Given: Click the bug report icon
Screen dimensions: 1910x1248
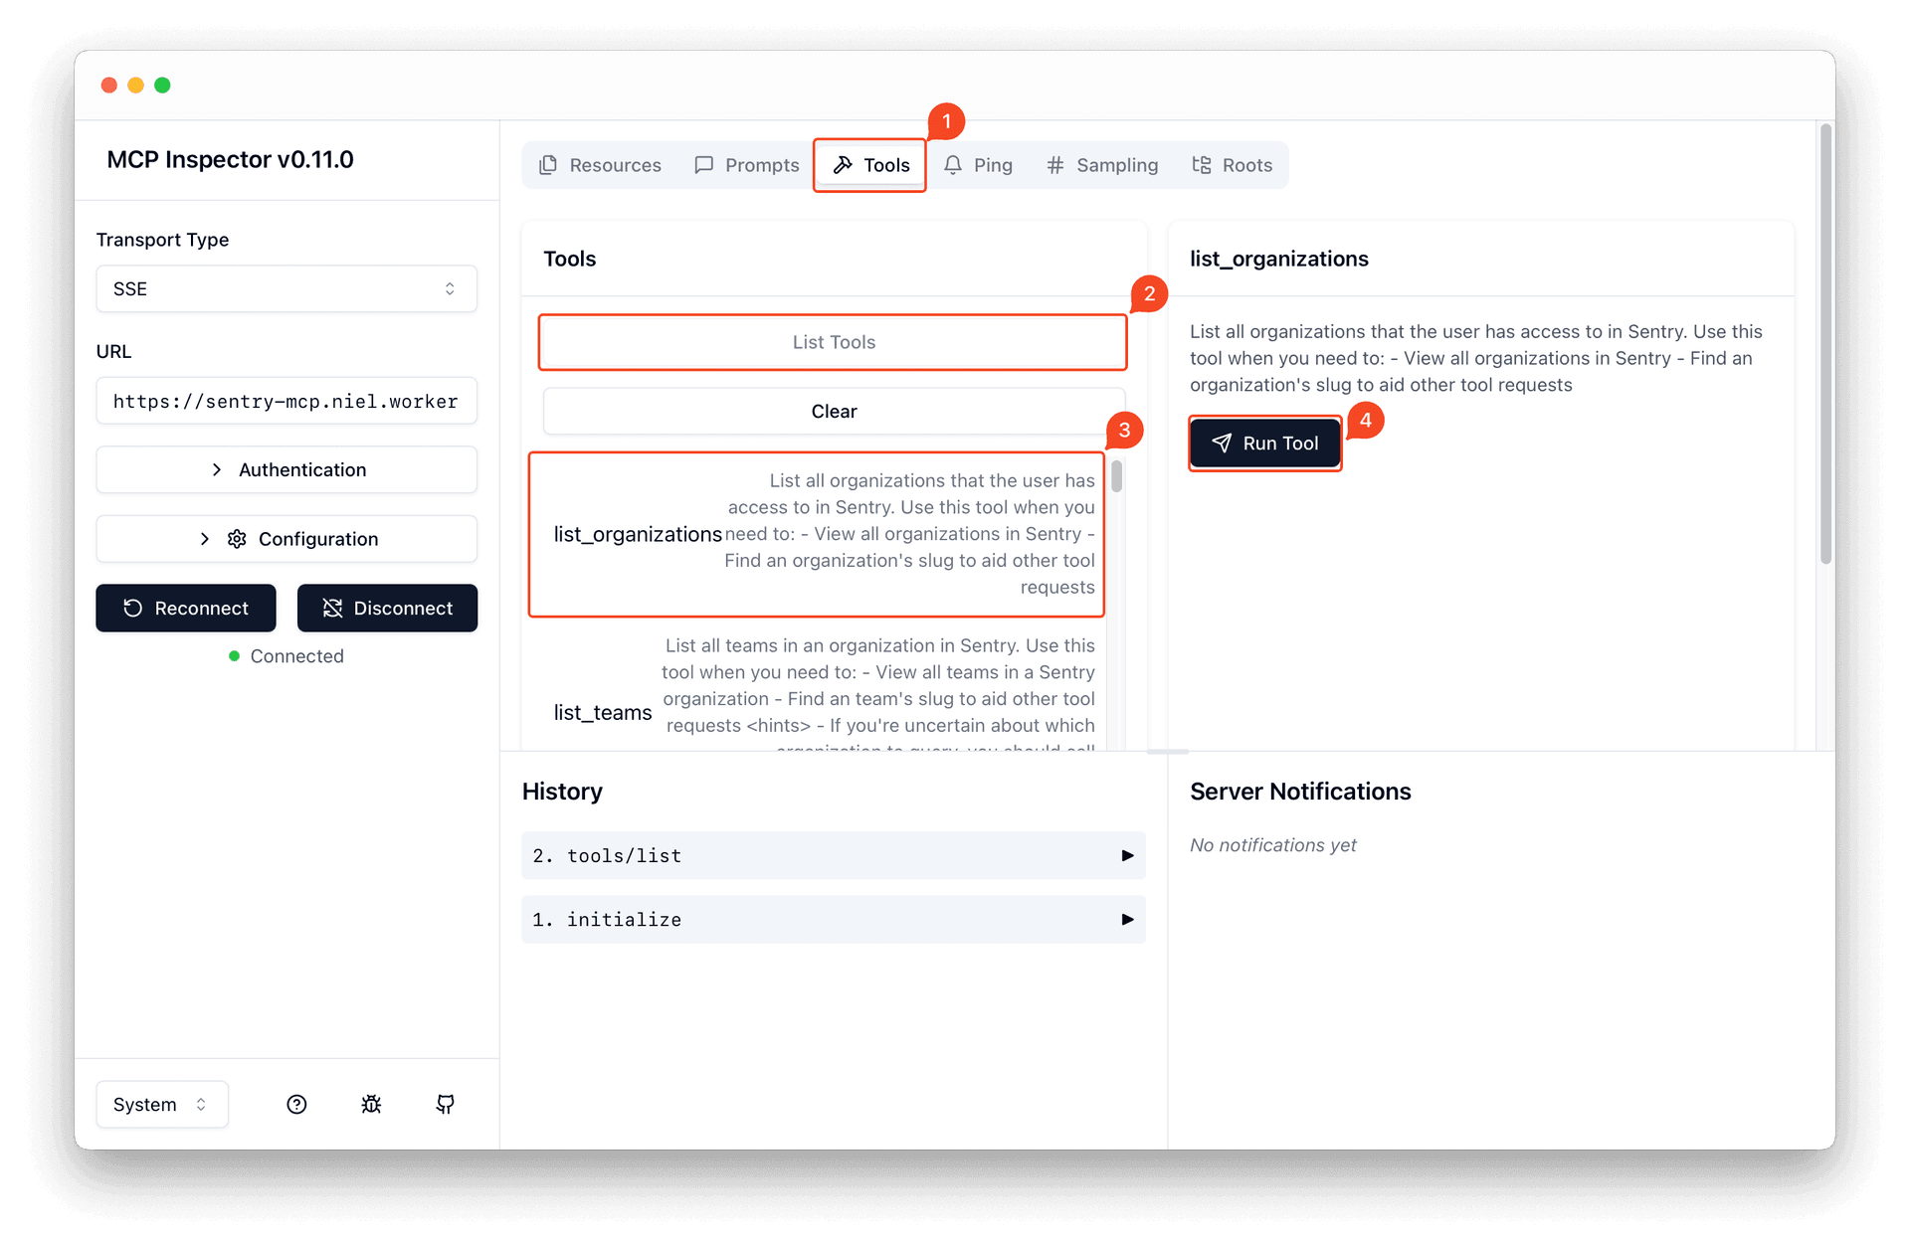Looking at the screenshot, I should (x=371, y=1104).
